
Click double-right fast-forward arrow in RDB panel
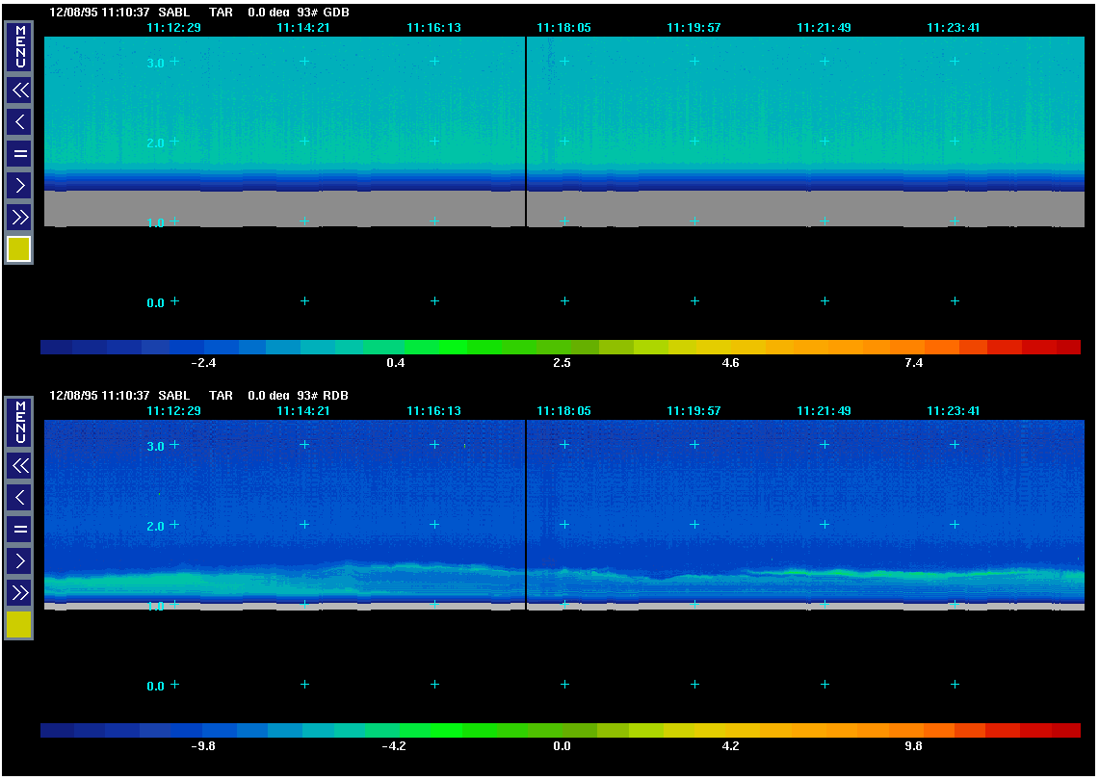pos(19,590)
